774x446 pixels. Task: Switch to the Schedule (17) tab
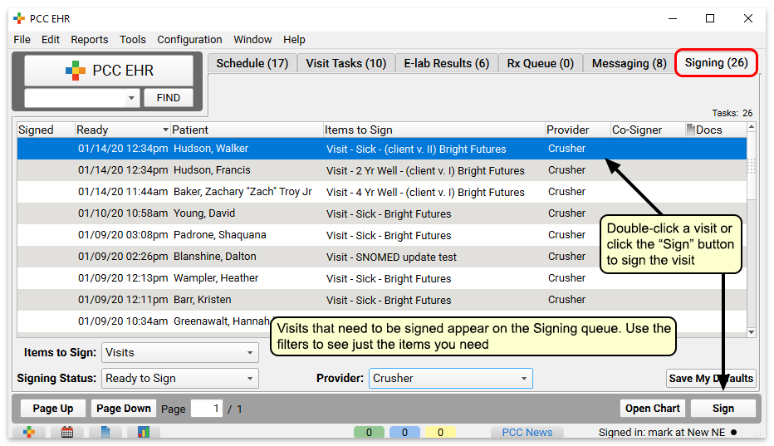coord(252,63)
